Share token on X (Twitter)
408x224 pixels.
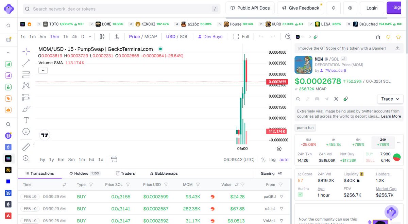point(336,99)
